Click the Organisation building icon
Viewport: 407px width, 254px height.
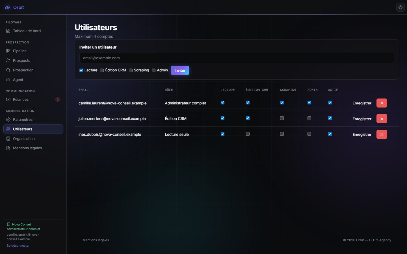click(x=8, y=139)
